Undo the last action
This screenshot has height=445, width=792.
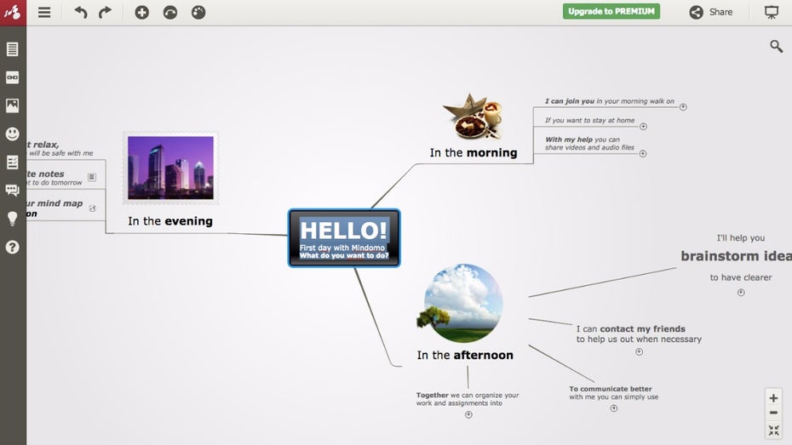(x=81, y=12)
